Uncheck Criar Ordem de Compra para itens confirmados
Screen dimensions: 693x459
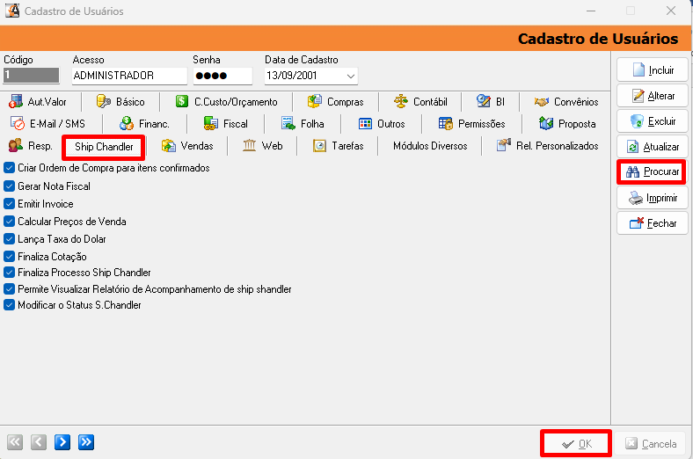point(10,168)
